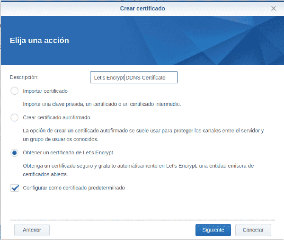Cancel the certificate wizard
284x240 pixels.
(253, 230)
